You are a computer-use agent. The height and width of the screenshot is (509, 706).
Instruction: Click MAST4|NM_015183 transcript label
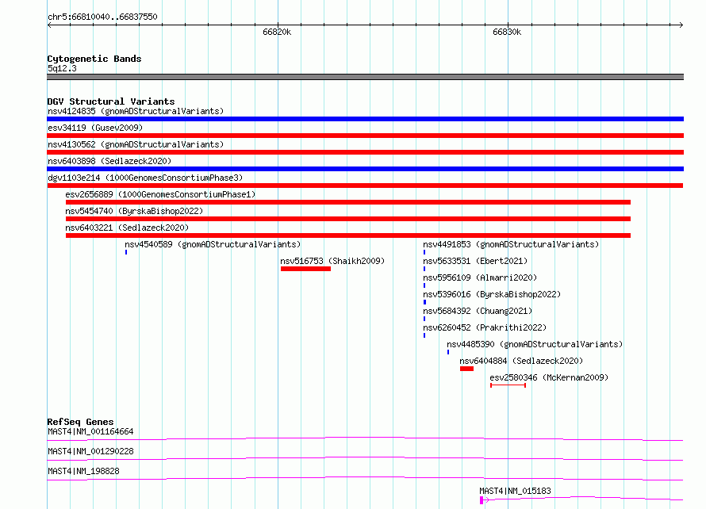tap(515, 491)
